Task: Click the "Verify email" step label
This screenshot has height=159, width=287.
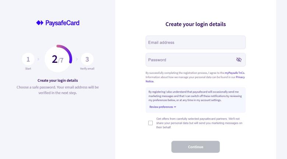Action: (87, 69)
